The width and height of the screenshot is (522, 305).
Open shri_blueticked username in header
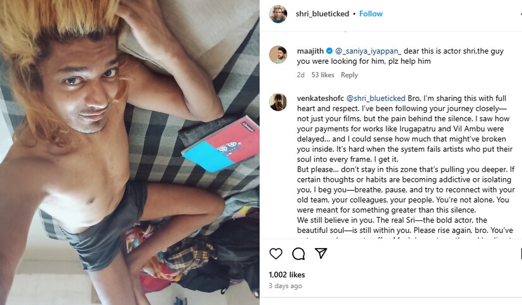[323, 14]
